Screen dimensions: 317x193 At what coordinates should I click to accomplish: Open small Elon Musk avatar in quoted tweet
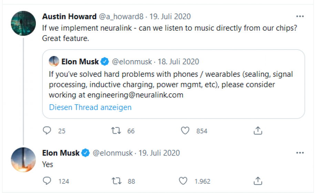pos(54,61)
